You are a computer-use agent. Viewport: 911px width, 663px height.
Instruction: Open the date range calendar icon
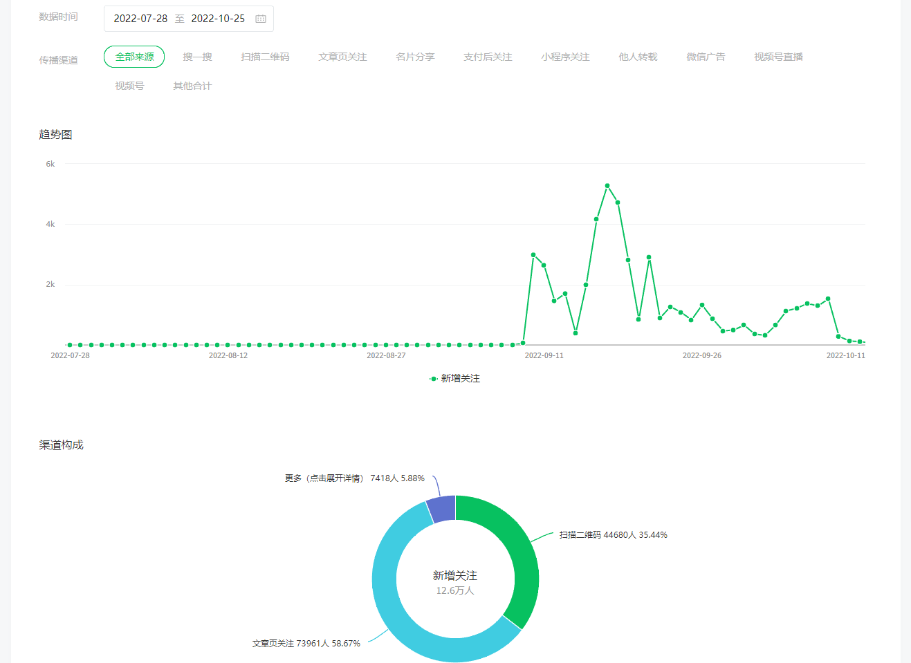click(261, 19)
